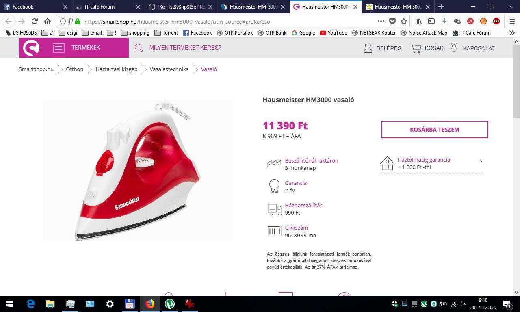520x312 pixels.
Task: Open the OTP Portálok bookmark
Action: tap(235, 33)
